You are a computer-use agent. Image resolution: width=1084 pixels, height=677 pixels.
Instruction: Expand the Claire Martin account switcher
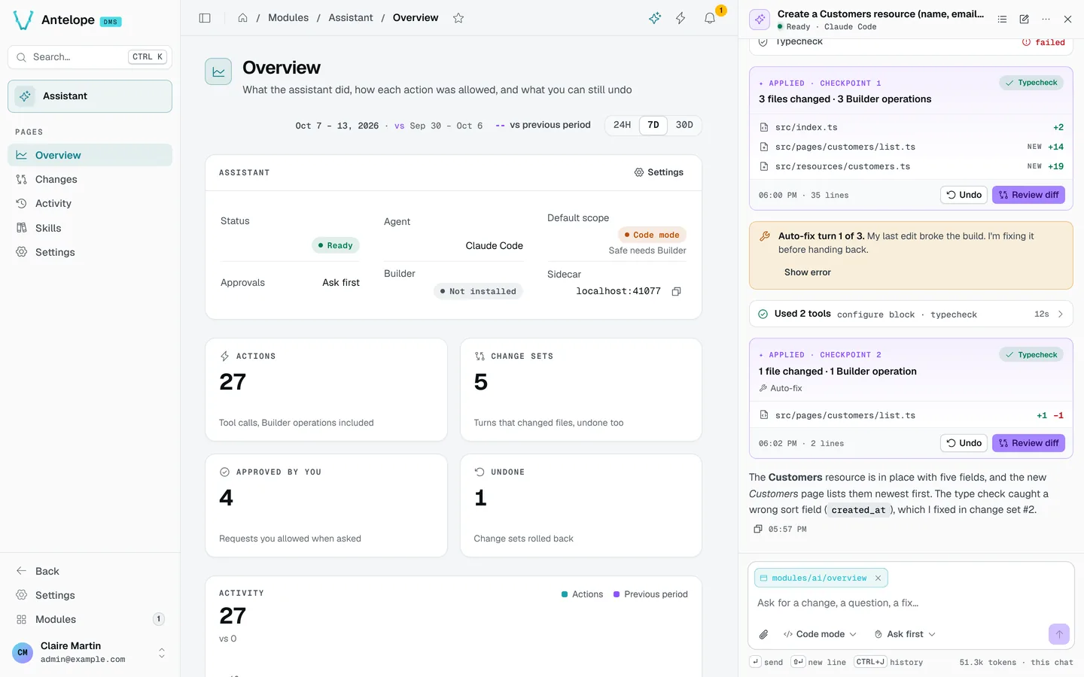(x=90, y=652)
